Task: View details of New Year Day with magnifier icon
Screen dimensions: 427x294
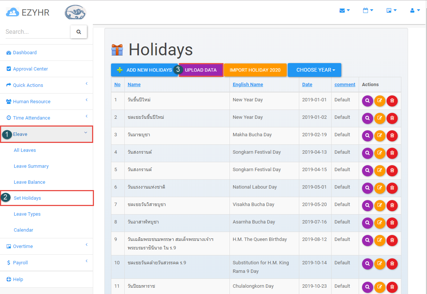Action: tap(367, 101)
